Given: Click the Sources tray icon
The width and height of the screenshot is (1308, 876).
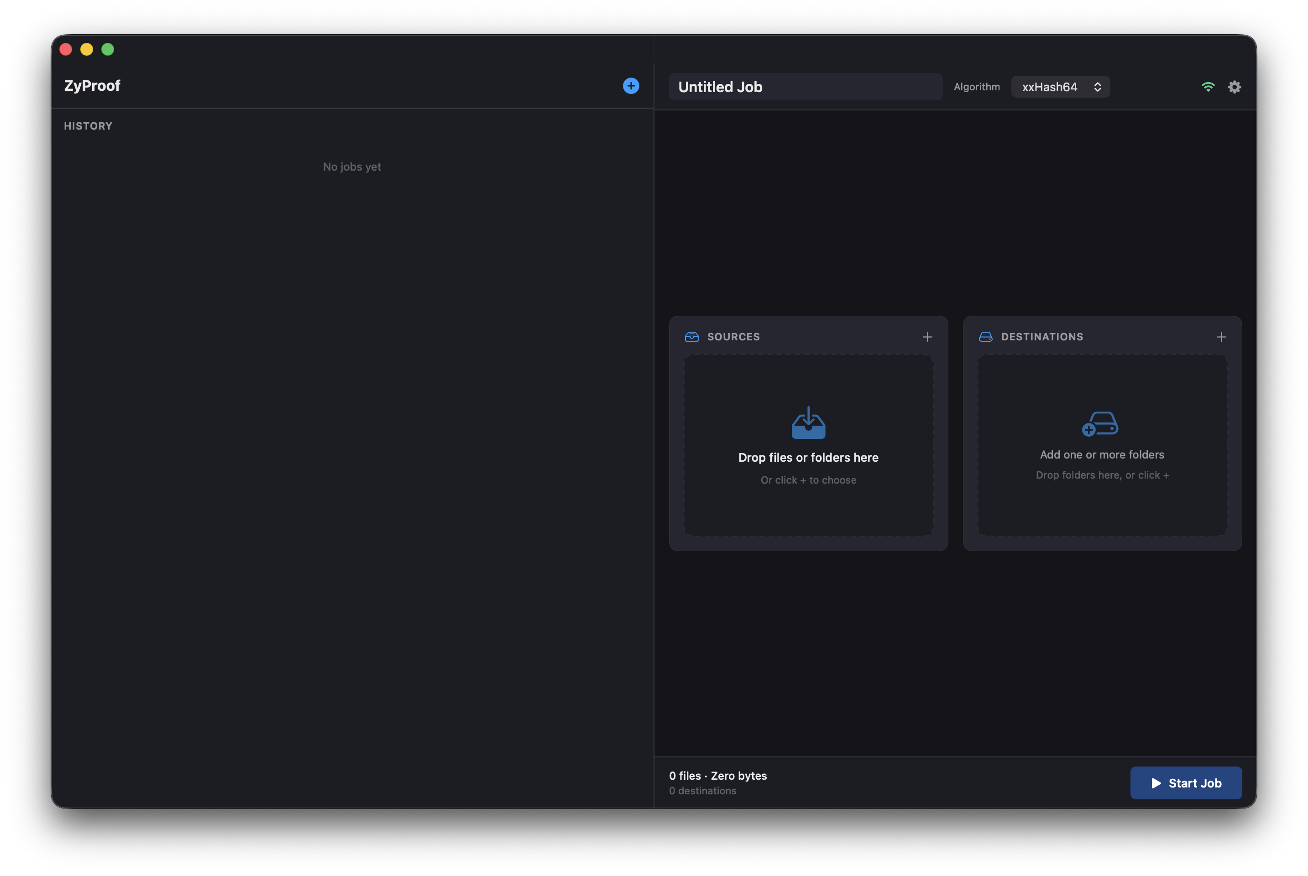Looking at the screenshot, I should [692, 337].
